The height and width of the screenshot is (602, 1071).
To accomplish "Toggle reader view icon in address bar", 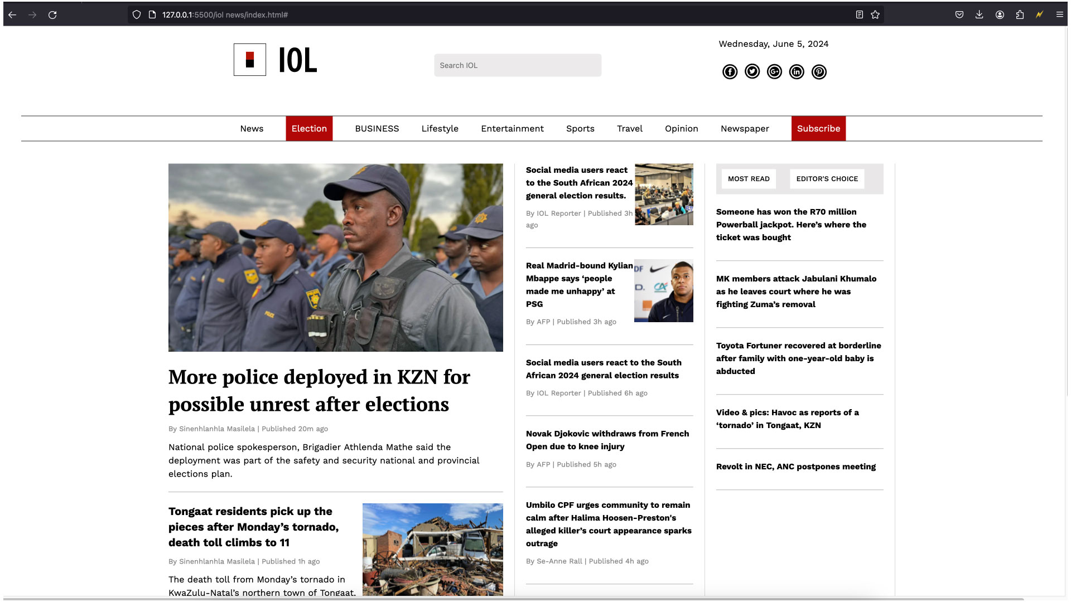I will click(860, 15).
